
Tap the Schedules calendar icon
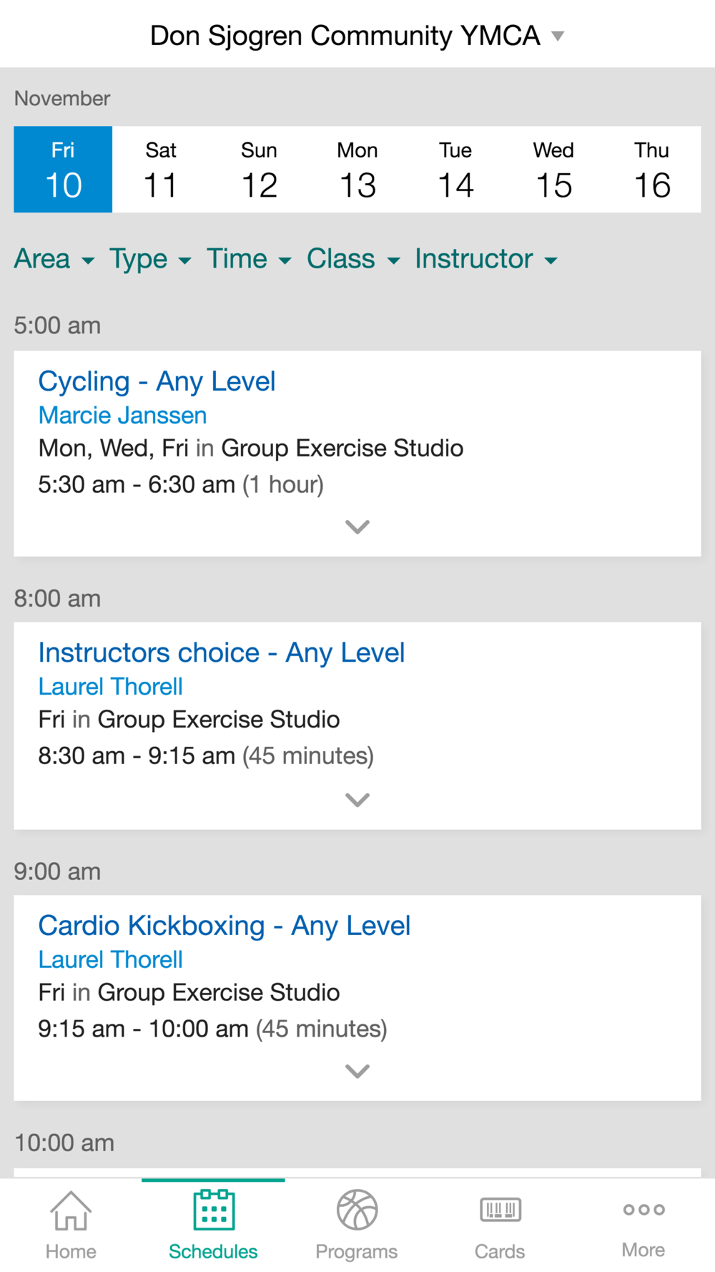click(x=214, y=1210)
